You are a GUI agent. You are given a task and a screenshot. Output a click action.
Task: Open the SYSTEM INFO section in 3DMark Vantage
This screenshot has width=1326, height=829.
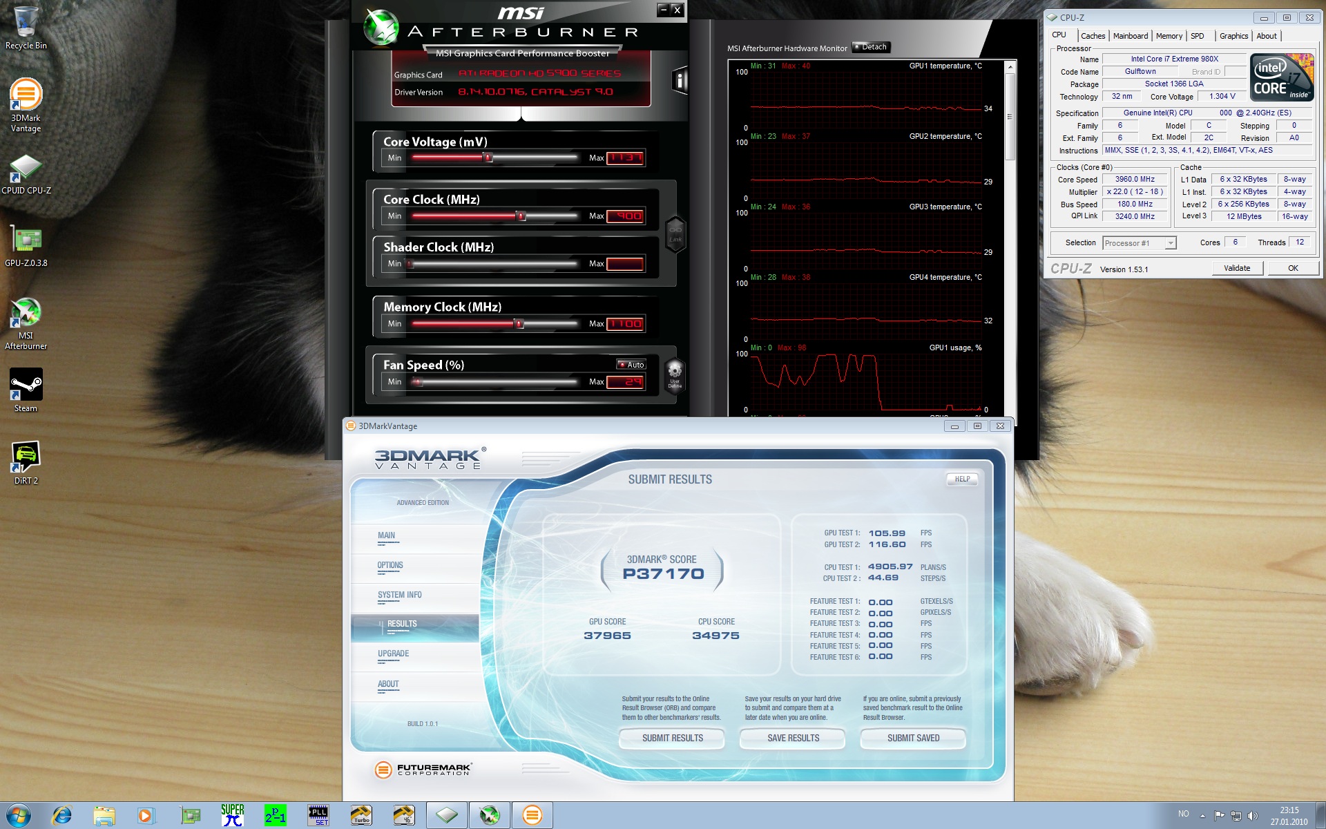click(x=414, y=597)
